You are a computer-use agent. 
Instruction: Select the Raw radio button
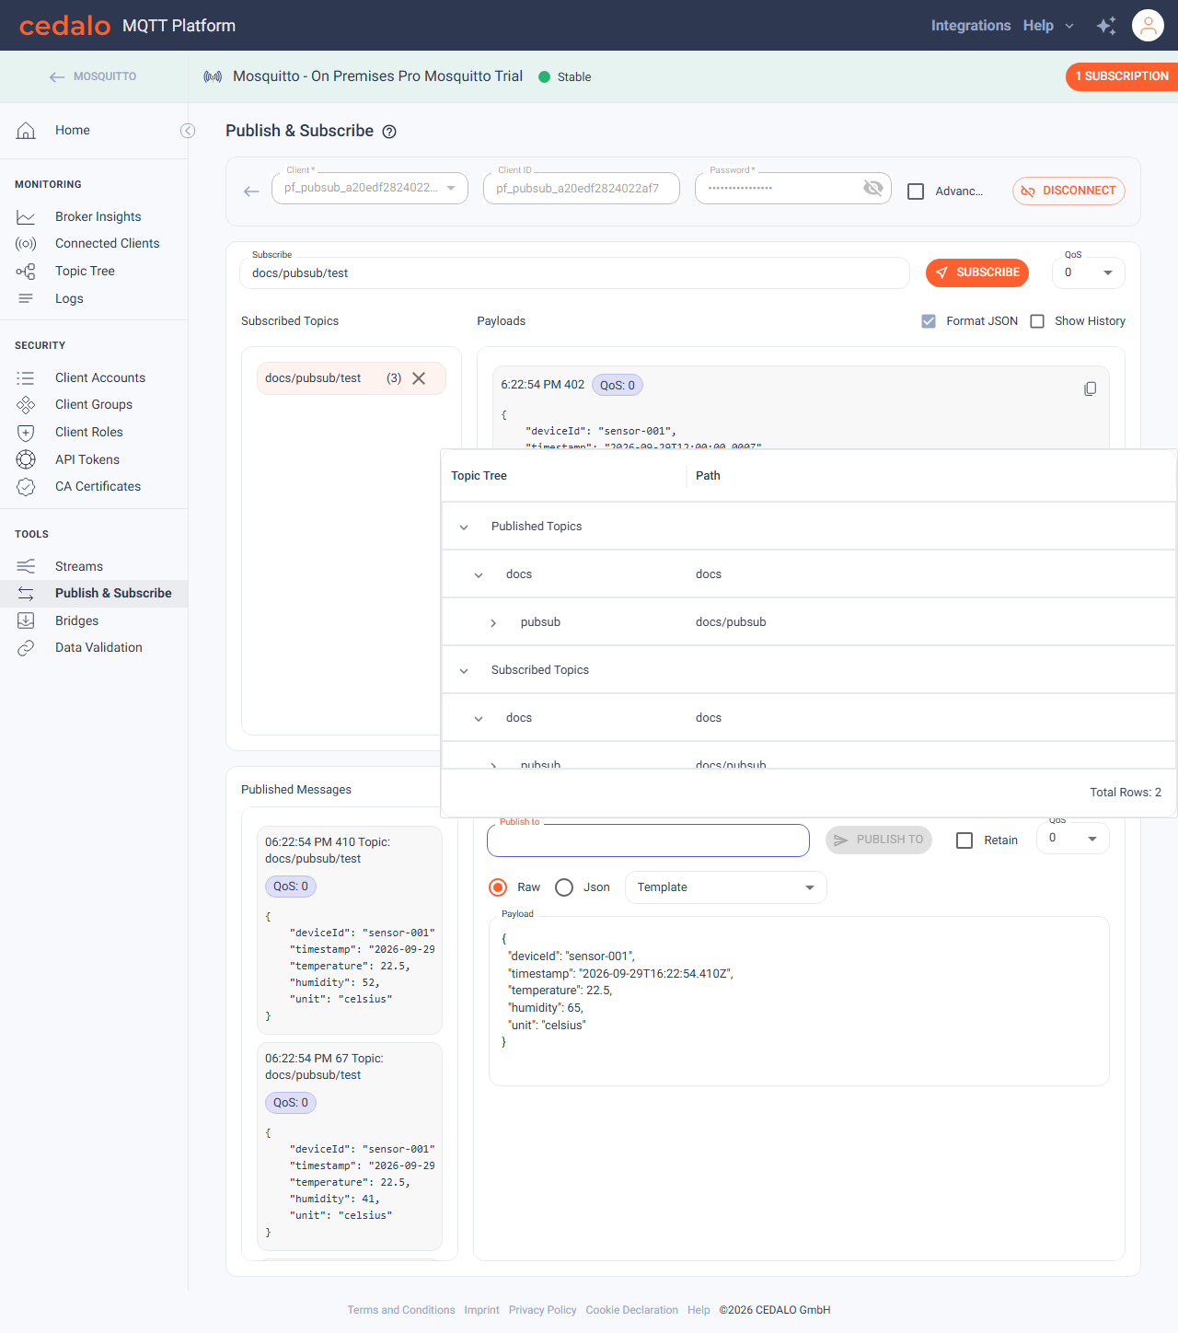(498, 887)
